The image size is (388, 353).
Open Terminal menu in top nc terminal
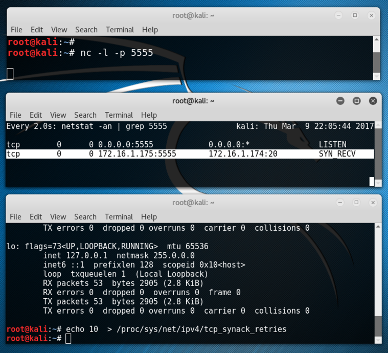(120, 30)
